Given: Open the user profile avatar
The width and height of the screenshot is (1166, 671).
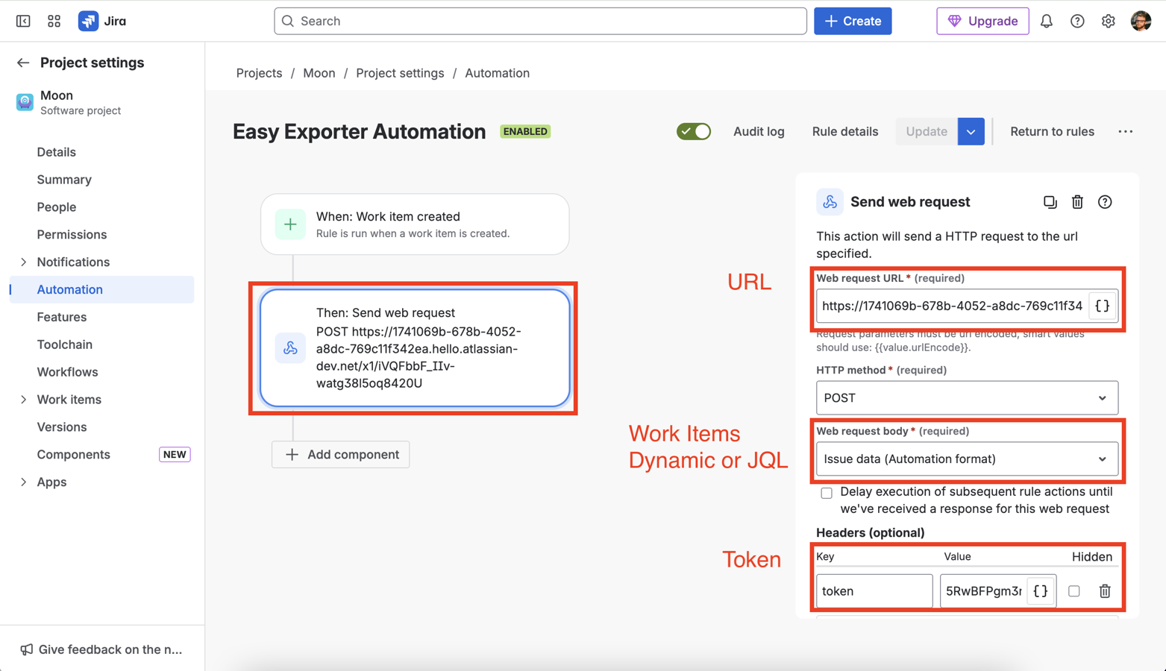Looking at the screenshot, I should 1141,21.
